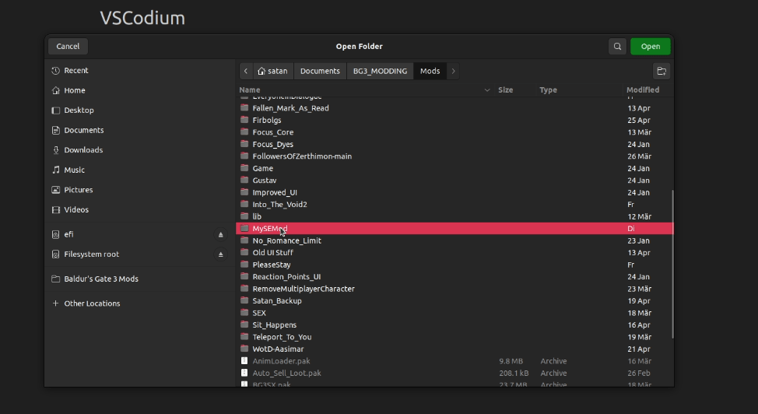Click the Name column sort arrow
This screenshot has height=414, width=758.
coord(487,90)
